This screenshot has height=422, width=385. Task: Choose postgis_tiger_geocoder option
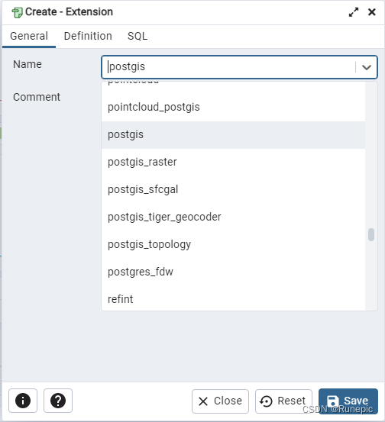point(233,217)
